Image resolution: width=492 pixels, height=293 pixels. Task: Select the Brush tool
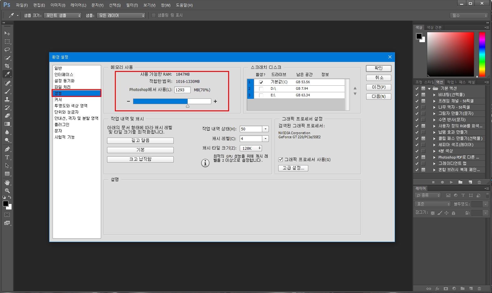click(x=7, y=91)
